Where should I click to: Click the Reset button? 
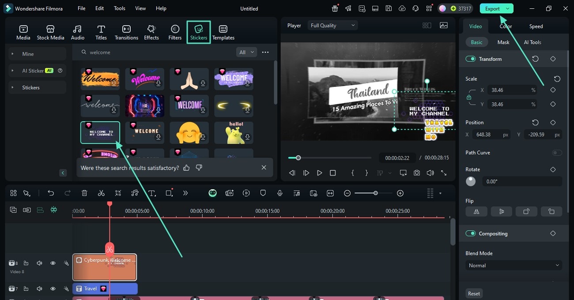pos(474,293)
